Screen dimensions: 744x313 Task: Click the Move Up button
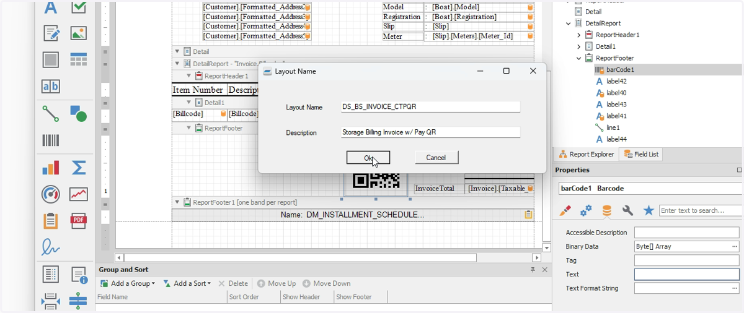tap(277, 283)
